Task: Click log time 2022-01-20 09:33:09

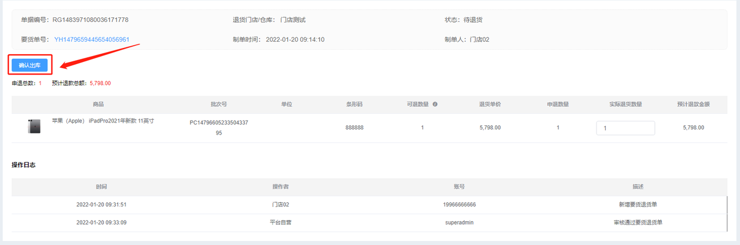Action: pos(101,222)
